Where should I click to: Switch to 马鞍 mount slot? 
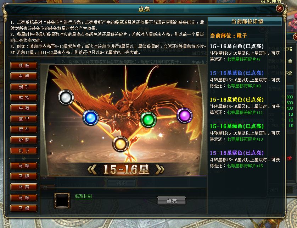pyautogui.click(x=24, y=165)
